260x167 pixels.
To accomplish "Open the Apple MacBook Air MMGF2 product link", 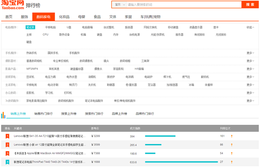I will [50, 153].
